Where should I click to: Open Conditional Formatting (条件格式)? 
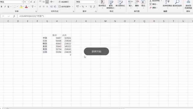[x=102, y=4]
